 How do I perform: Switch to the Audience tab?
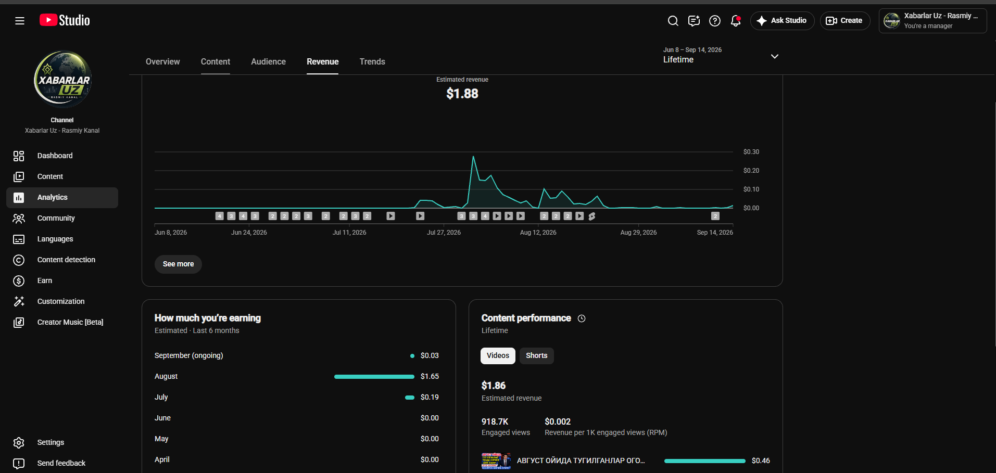coord(268,61)
